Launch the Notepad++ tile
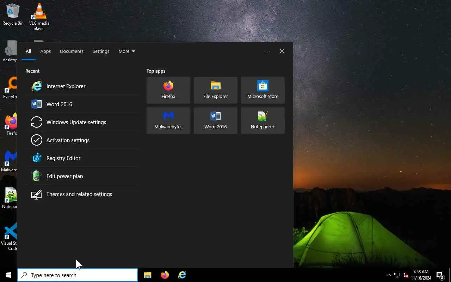Viewport: 451px width, 282px height. click(263, 121)
